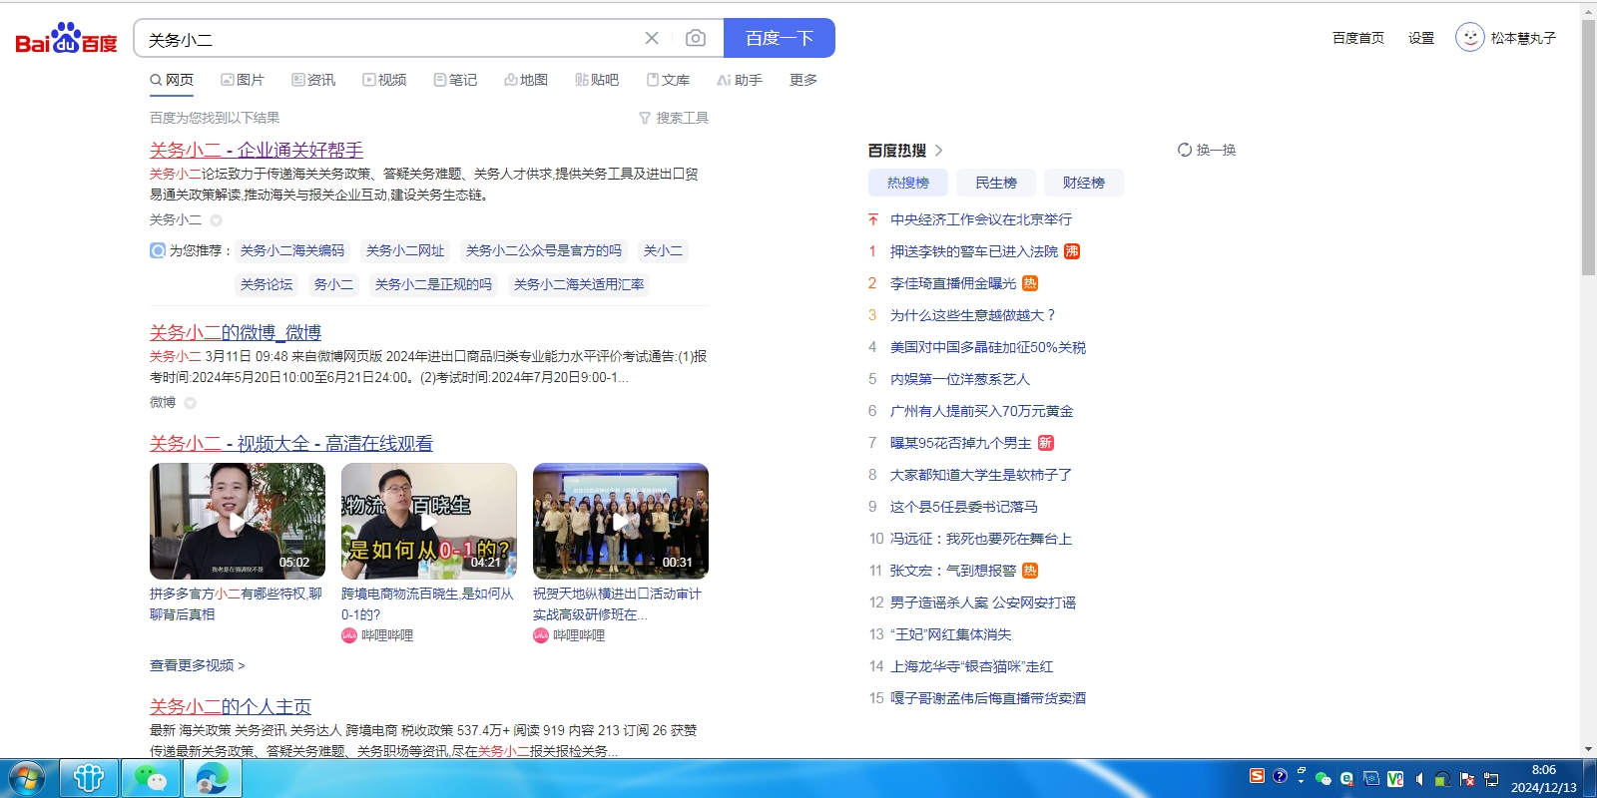Click 查看更多视频 link
Viewport: 1597px width, 798px height.
pyautogui.click(x=198, y=665)
